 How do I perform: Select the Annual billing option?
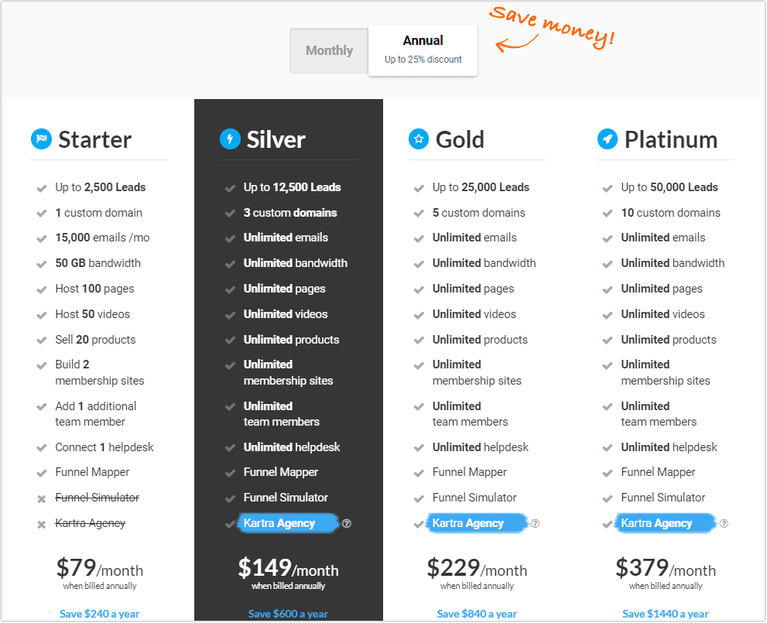point(423,50)
